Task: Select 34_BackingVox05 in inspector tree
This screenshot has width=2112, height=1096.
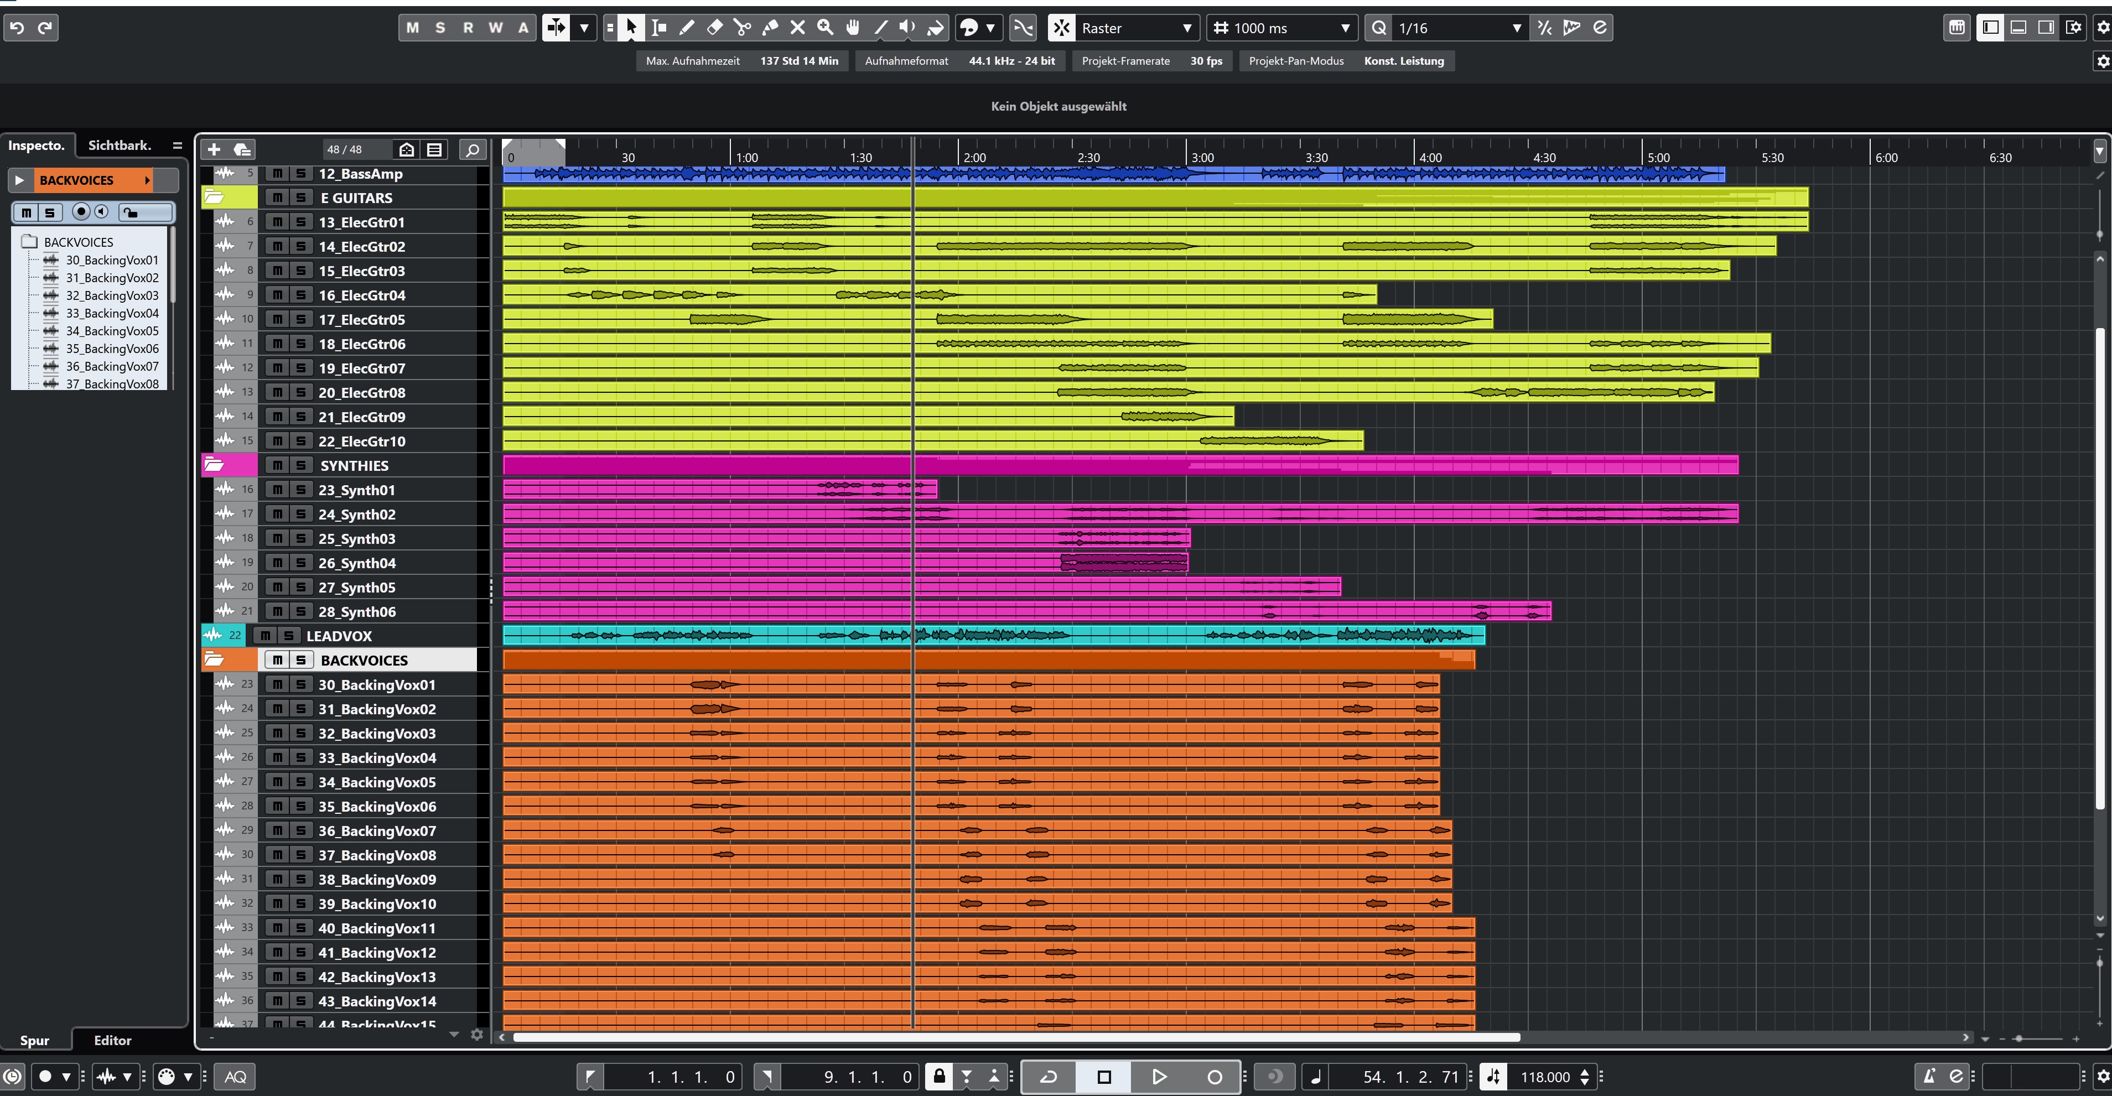Action: [112, 330]
